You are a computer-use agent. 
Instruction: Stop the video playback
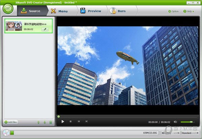tap(70, 122)
